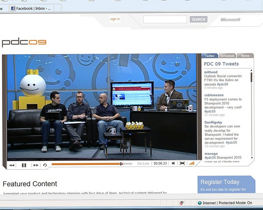
Task: Click Internet Protected Mode status text
Action: pyautogui.click(x=227, y=203)
